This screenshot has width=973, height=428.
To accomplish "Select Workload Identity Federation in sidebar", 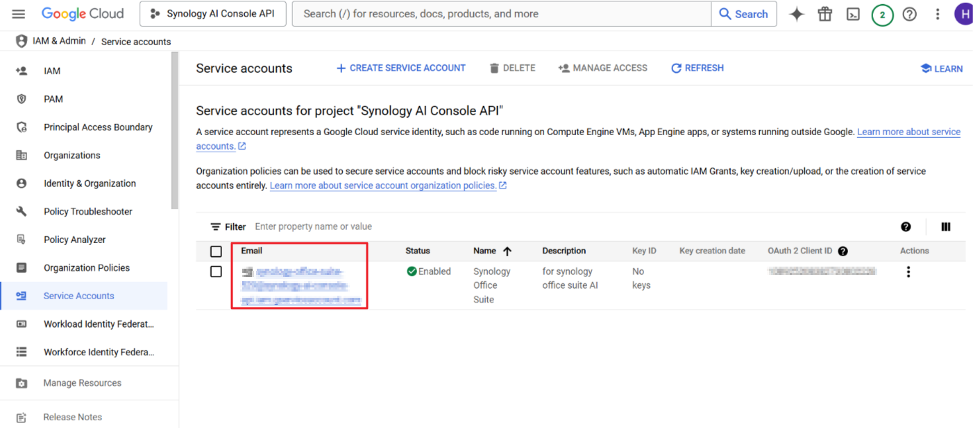I will [x=99, y=323].
